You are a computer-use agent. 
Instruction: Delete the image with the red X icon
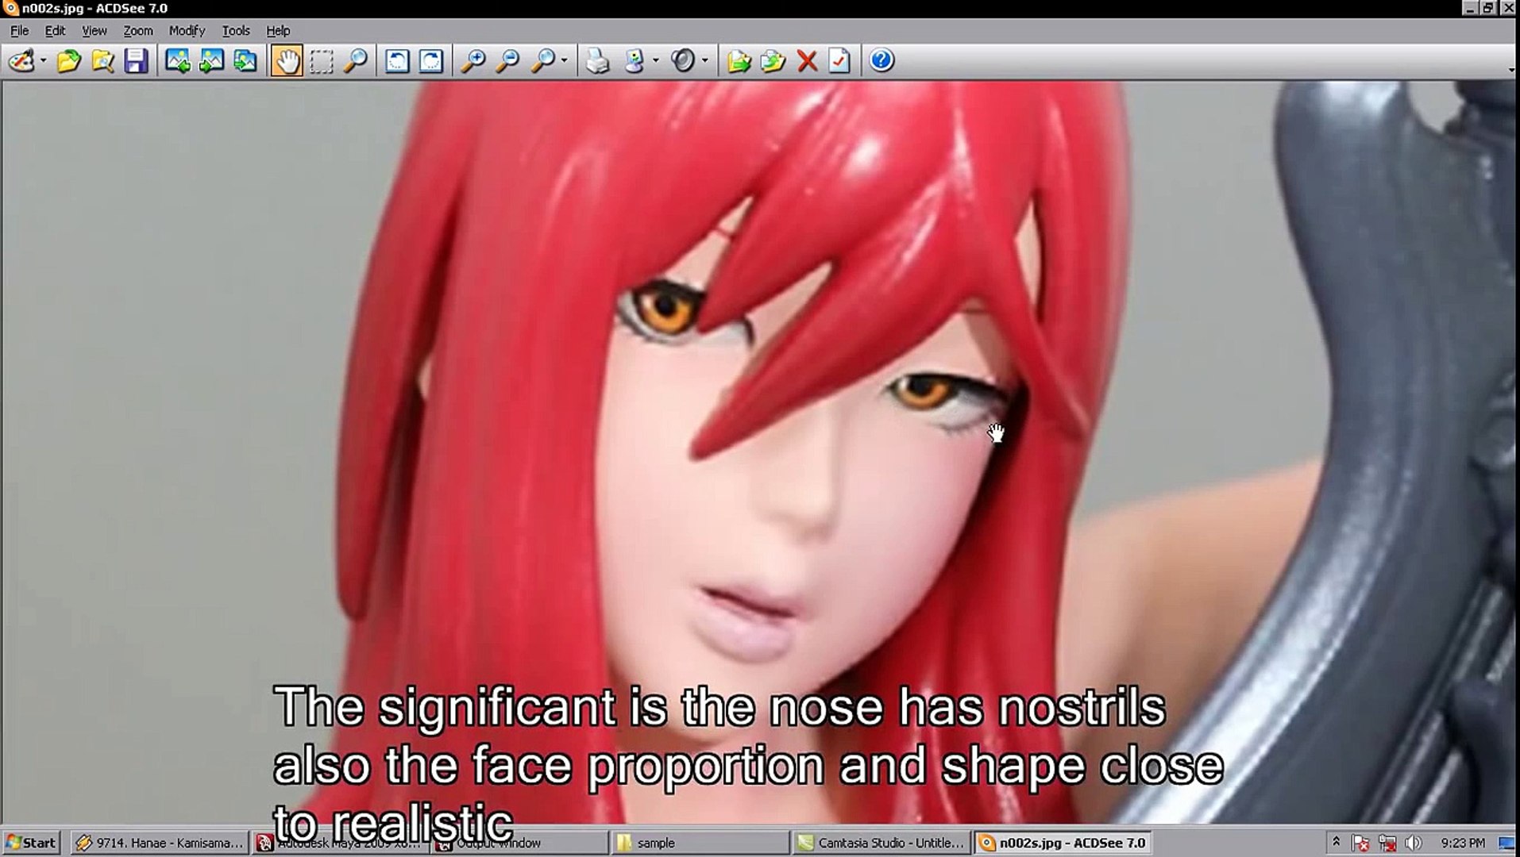coord(807,60)
